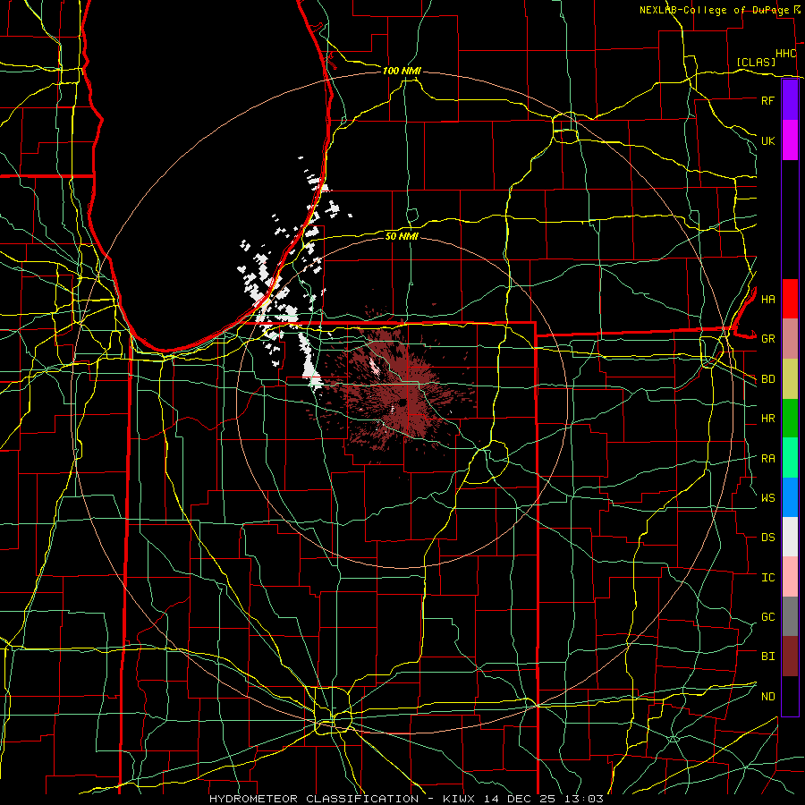Click the [CLAS] units label

(x=756, y=62)
